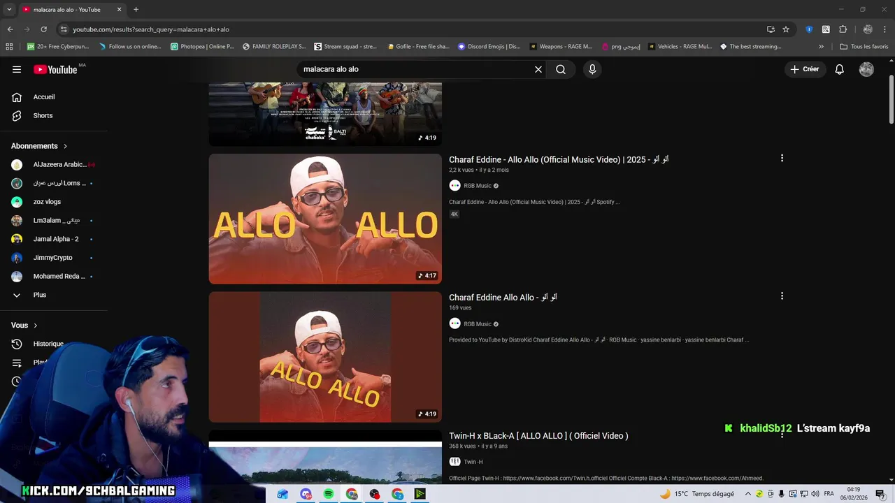The width and height of the screenshot is (895, 503).
Task: Open the RGB Music avatar under Charaf Eddine Allo Allo
Action: pyautogui.click(x=454, y=324)
